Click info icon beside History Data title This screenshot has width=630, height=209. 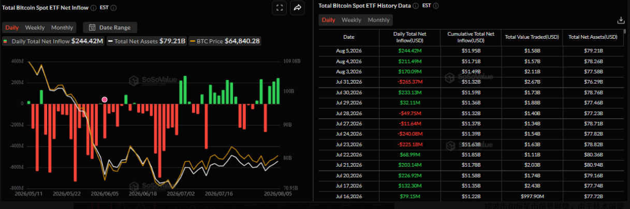pyautogui.click(x=416, y=6)
